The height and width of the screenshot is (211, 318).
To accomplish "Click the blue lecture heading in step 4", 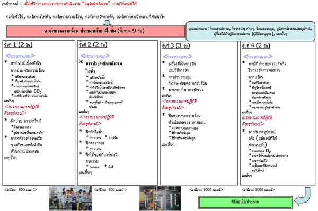I will (258, 56).
